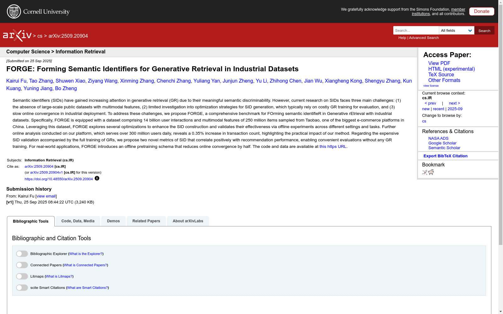This screenshot has height=314, width=503.
Task: Open the Semantic Scholar link
Action: pyautogui.click(x=444, y=148)
